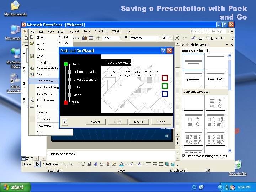Image resolution: width=256 pixels, height=192 pixels.
Task: Choose Save As in File menu
Action: [x=44, y=62]
